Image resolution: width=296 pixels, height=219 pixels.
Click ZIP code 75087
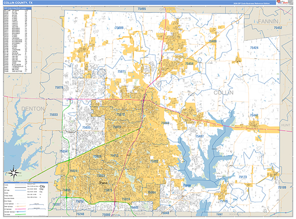coord(219,214)
